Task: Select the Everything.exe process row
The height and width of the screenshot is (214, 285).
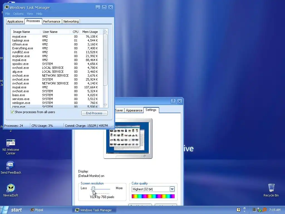Action: 55,48
